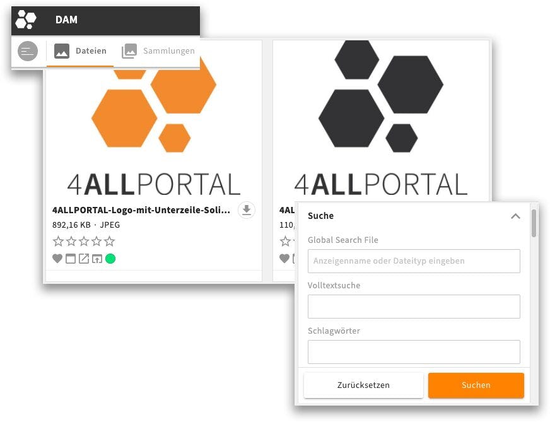Viewport: 550px width, 422px height.
Task: Click into Global Search File input field
Action: tap(414, 261)
